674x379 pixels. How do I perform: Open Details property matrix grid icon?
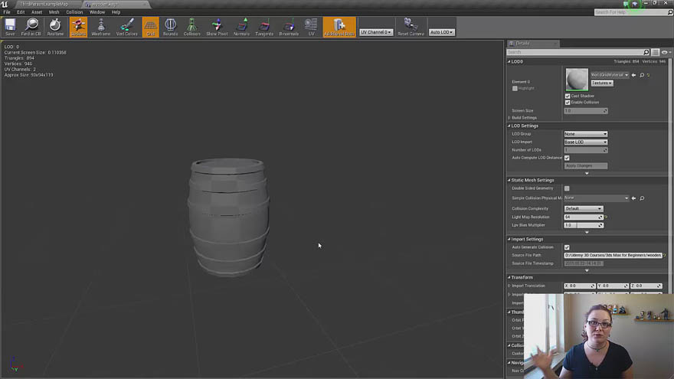(655, 52)
